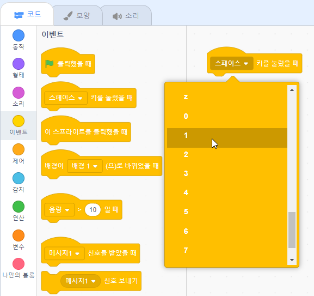The height and width of the screenshot is (296, 314).
Task: Click the green flag 클릭했을 때 block
Action: [68, 64]
